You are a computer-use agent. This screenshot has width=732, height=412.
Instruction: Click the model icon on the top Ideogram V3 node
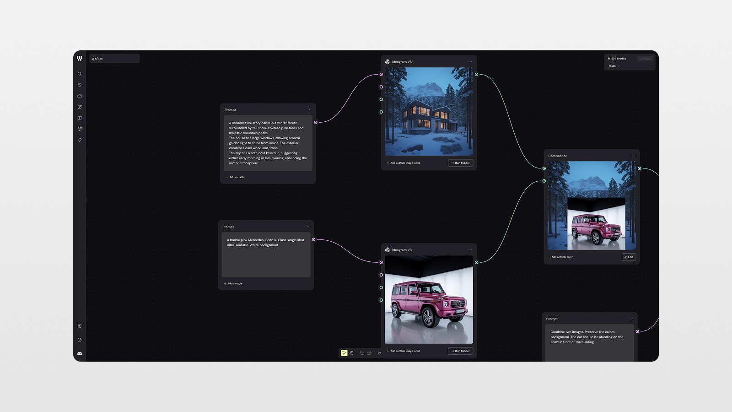click(x=388, y=62)
